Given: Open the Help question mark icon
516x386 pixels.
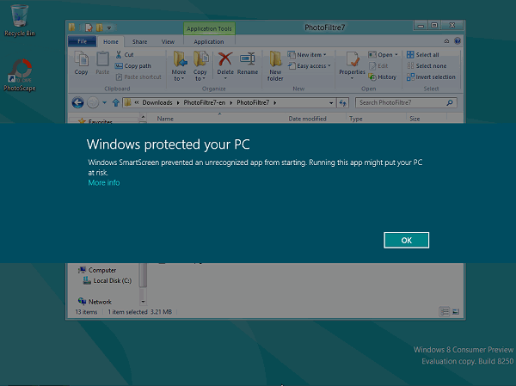Looking at the screenshot, I should [458, 40].
